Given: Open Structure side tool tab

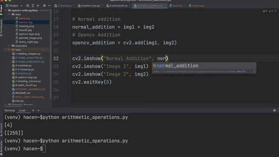Looking at the screenshot, I should (1, 130).
